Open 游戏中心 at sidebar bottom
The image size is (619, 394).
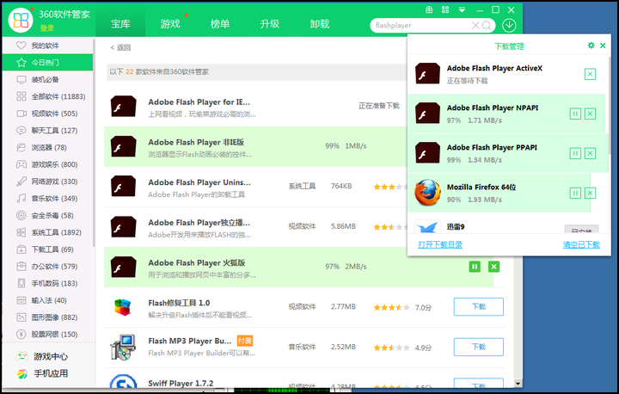point(42,356)
